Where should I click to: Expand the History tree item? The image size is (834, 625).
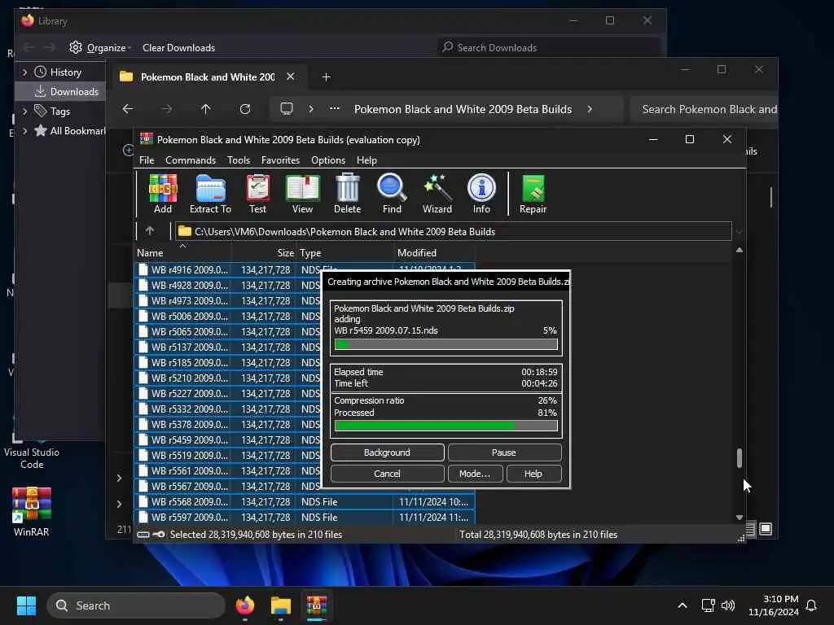pos(24,72)
